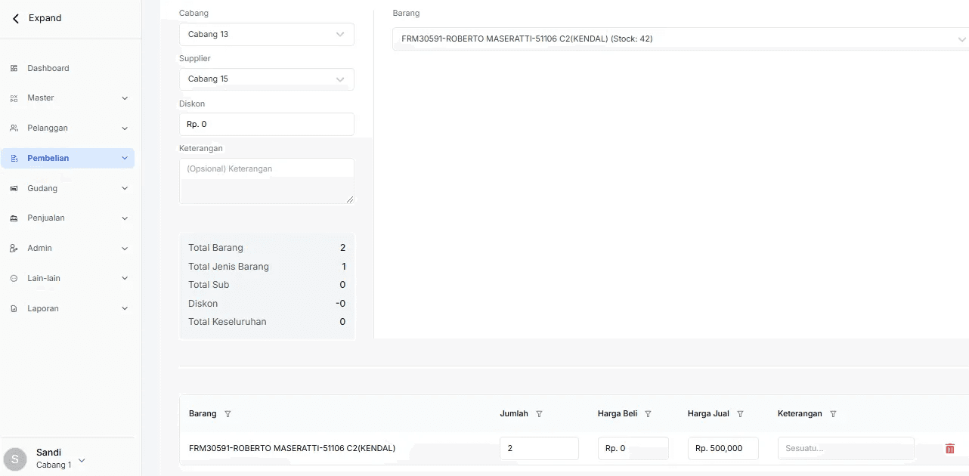Click the Lain-lain circle icon

click(x=14, y=278)
